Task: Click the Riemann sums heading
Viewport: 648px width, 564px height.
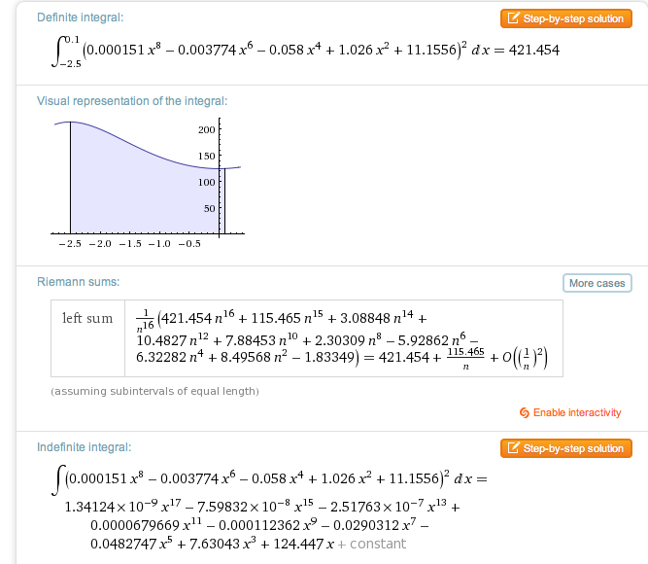Action: coord(78,282)
